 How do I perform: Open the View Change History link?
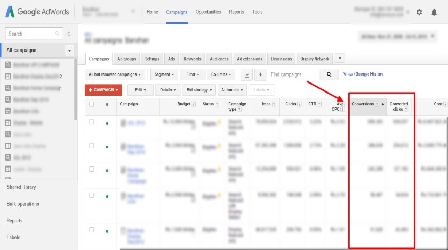[363, 74]
